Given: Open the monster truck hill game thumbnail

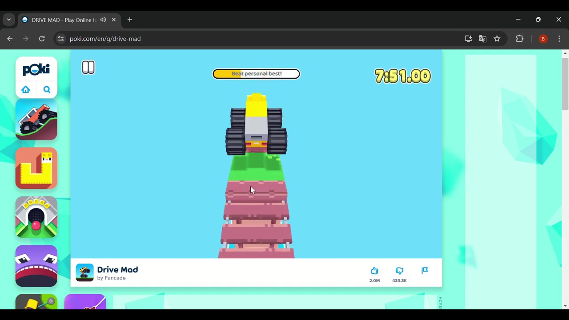Looking at the screenshot, I should click(36, 120).
